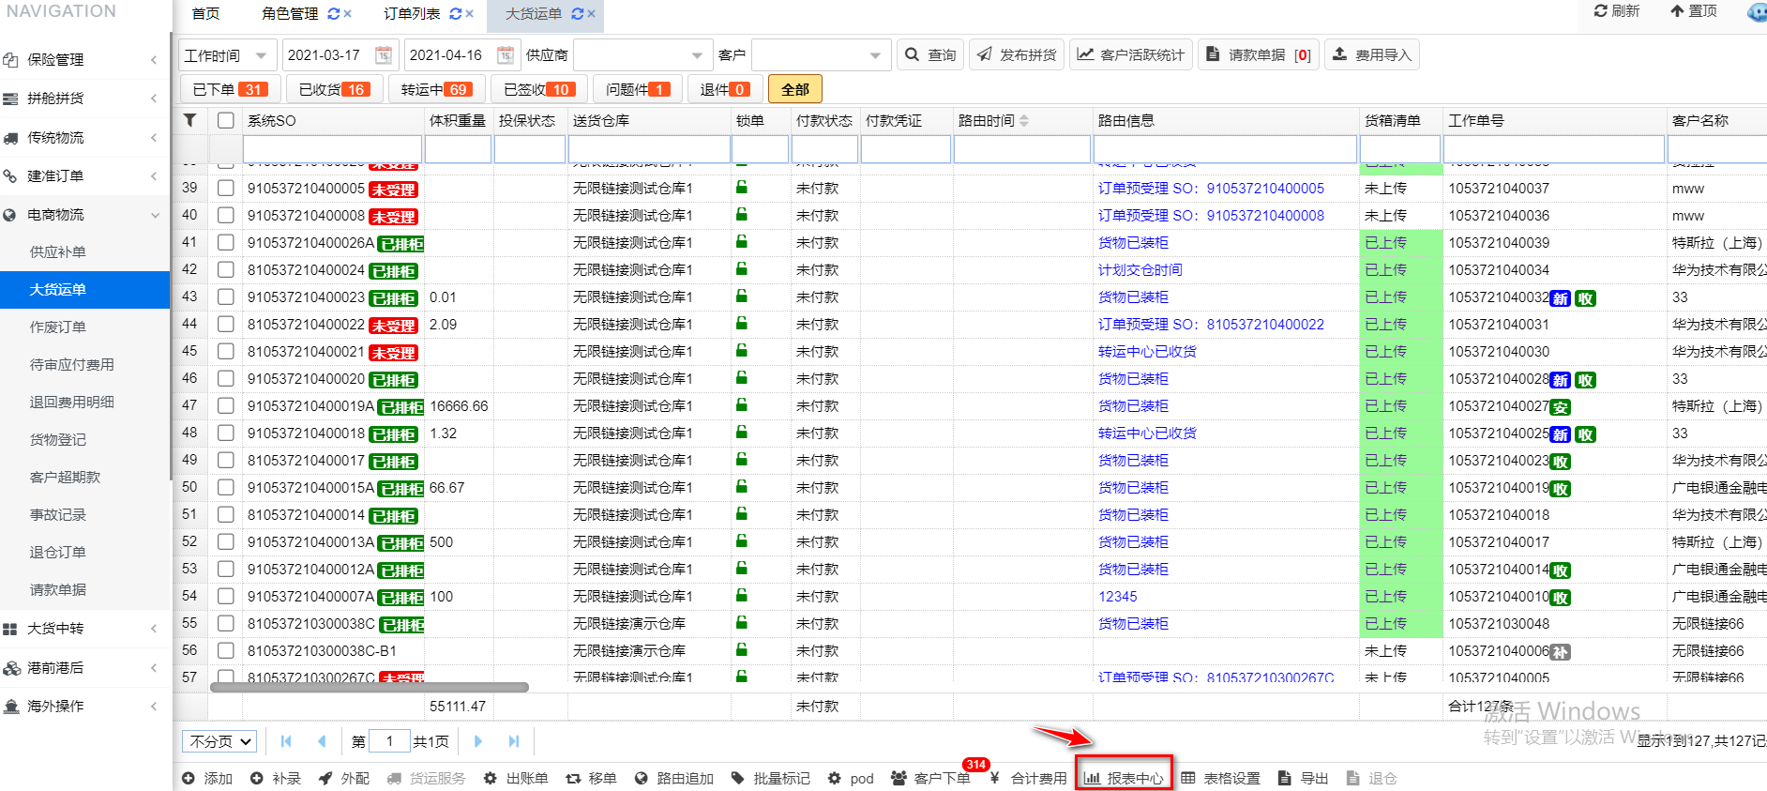Switch to the 角色管理 tab
This screenshot has width=1767, height=791.
(x=290, y=14)
